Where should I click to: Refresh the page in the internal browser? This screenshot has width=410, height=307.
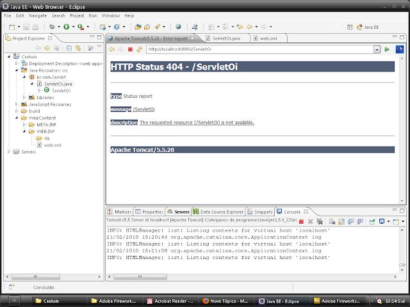[x=139, y=49]
